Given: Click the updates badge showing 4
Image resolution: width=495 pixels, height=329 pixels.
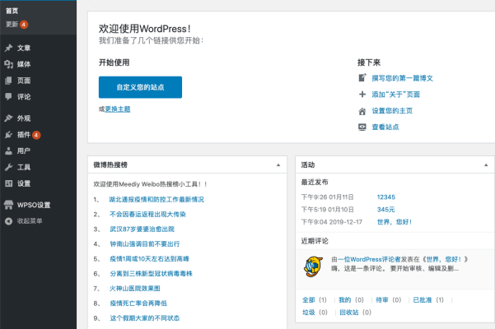Looking at the screenshot, I should [24, 25].
